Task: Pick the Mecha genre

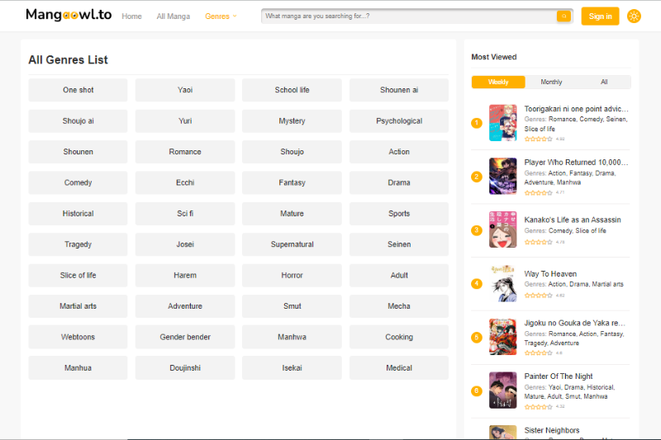Action: (x=399, y=306)
